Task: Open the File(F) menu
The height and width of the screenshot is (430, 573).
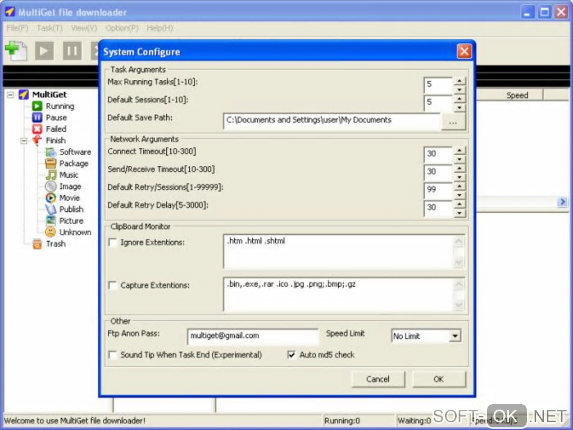Action: click(x=17, y=28)
